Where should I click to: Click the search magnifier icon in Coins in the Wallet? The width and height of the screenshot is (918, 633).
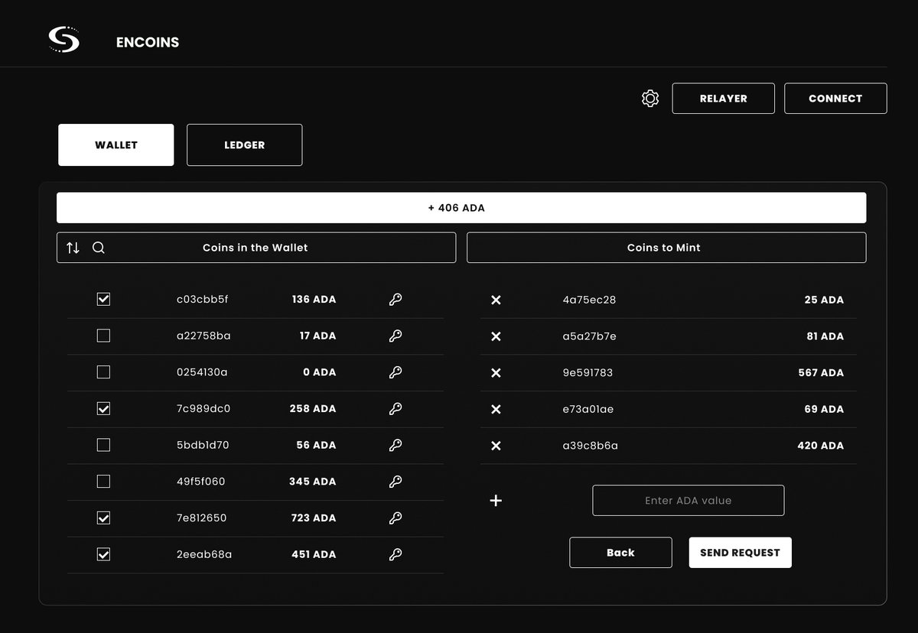(98, 248)
